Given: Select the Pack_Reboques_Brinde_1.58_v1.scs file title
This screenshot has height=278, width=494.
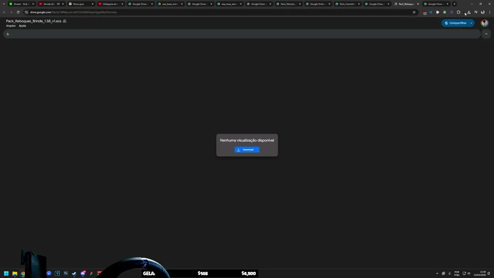Looking at the screenshot, I should pos(34,21).
